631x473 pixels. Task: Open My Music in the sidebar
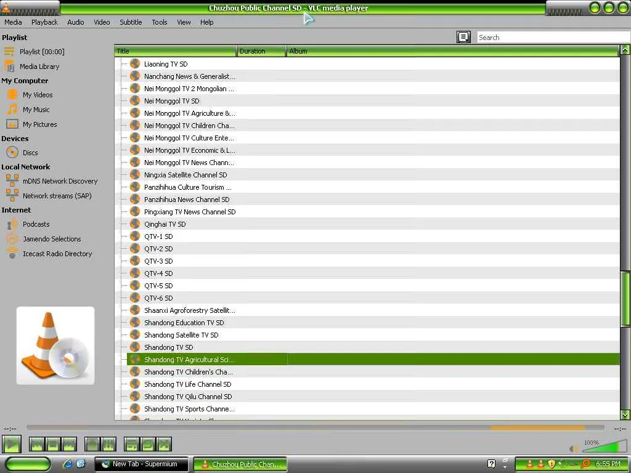click(36, 110)
